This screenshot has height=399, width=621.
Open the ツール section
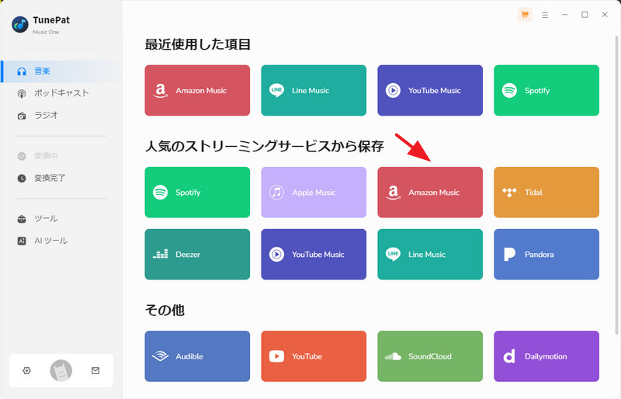(x=61, y=219)
